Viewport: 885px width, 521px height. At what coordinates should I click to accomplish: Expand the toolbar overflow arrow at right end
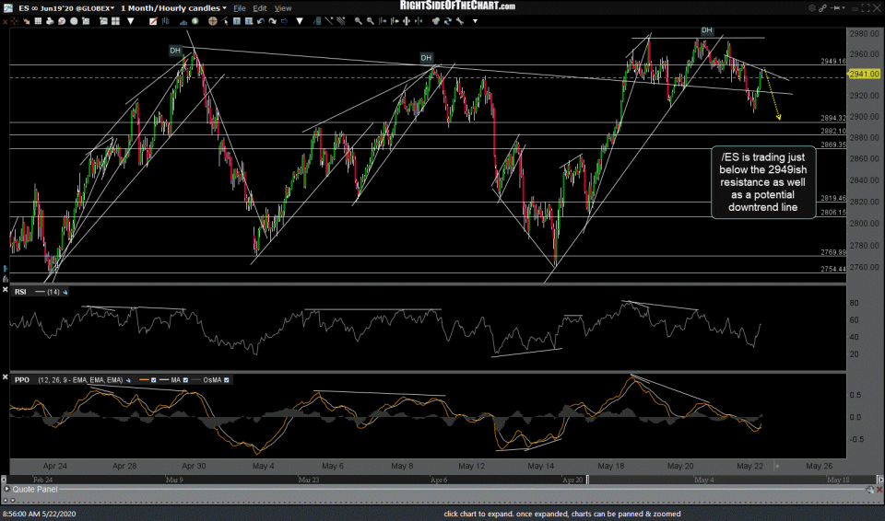(x=476, y=21)
